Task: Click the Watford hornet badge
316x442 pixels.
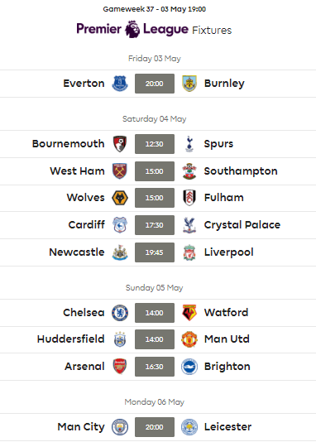Action: click(x=189, y=313)
